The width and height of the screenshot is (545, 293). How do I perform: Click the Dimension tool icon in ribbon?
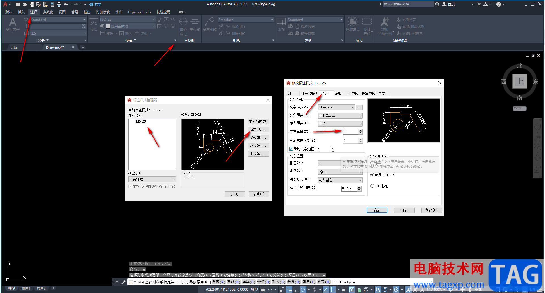click(93, 22)
